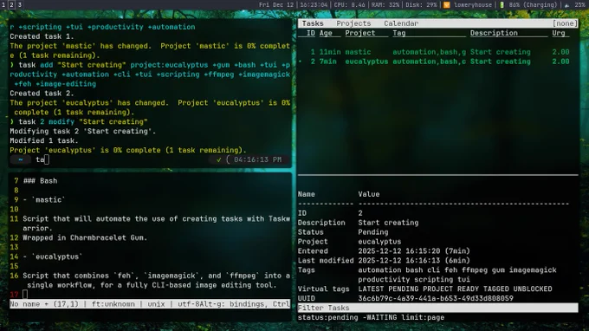Click the 86% (Charging) battery text
This screenshot has width=589, height=331.
click(533, 5)
